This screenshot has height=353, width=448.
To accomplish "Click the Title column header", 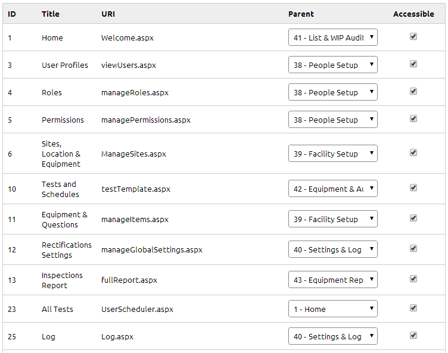I will (x=51, y=14).
